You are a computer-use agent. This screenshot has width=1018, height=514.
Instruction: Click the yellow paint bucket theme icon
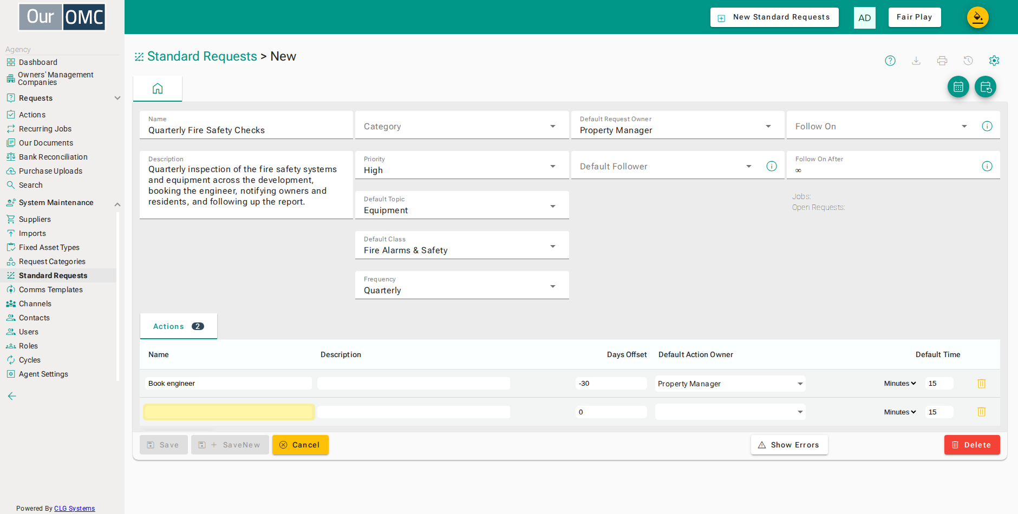(x=978, y=17)
